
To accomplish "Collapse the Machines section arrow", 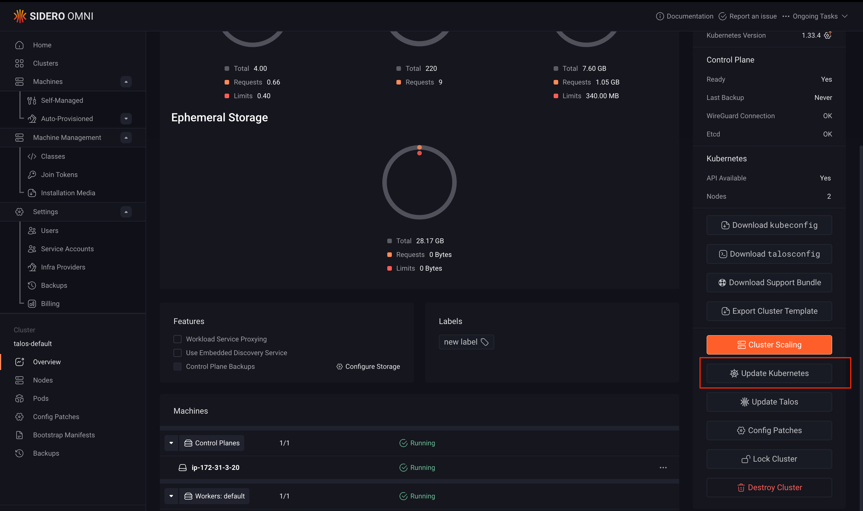I will [x=126, y=82].
